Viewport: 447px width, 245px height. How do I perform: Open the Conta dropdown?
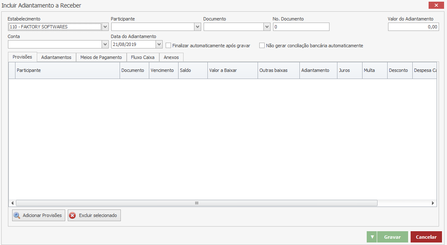click(105, 44)
